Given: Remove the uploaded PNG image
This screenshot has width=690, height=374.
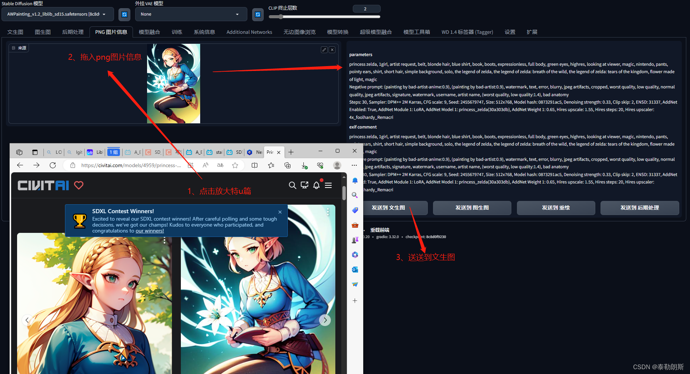Looking at the screenshot, I should (332, 50).
